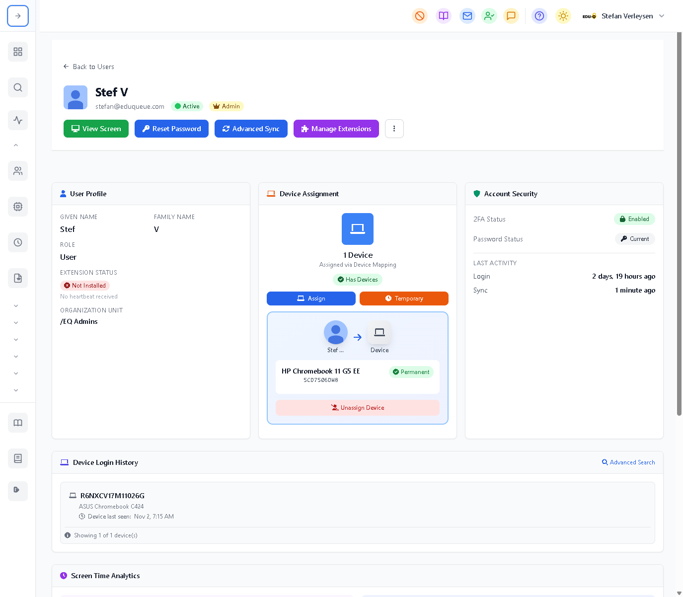Open the Stefan Verleysen account dropdown
This screenshot has height=597, width=683.
point(627,16)
